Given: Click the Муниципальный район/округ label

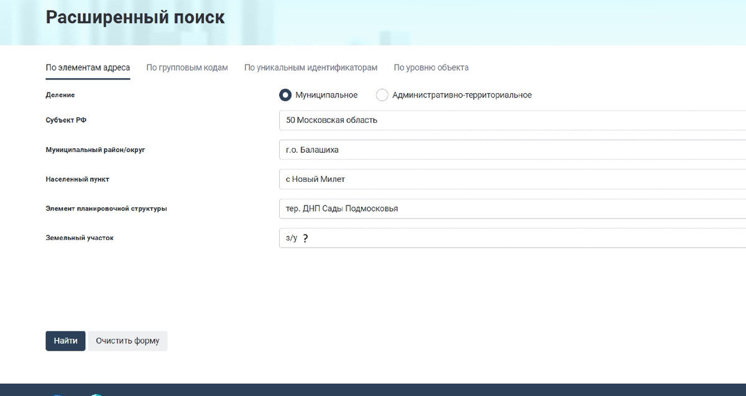Looking at the screenshot, I should click(x=95, y=150).
